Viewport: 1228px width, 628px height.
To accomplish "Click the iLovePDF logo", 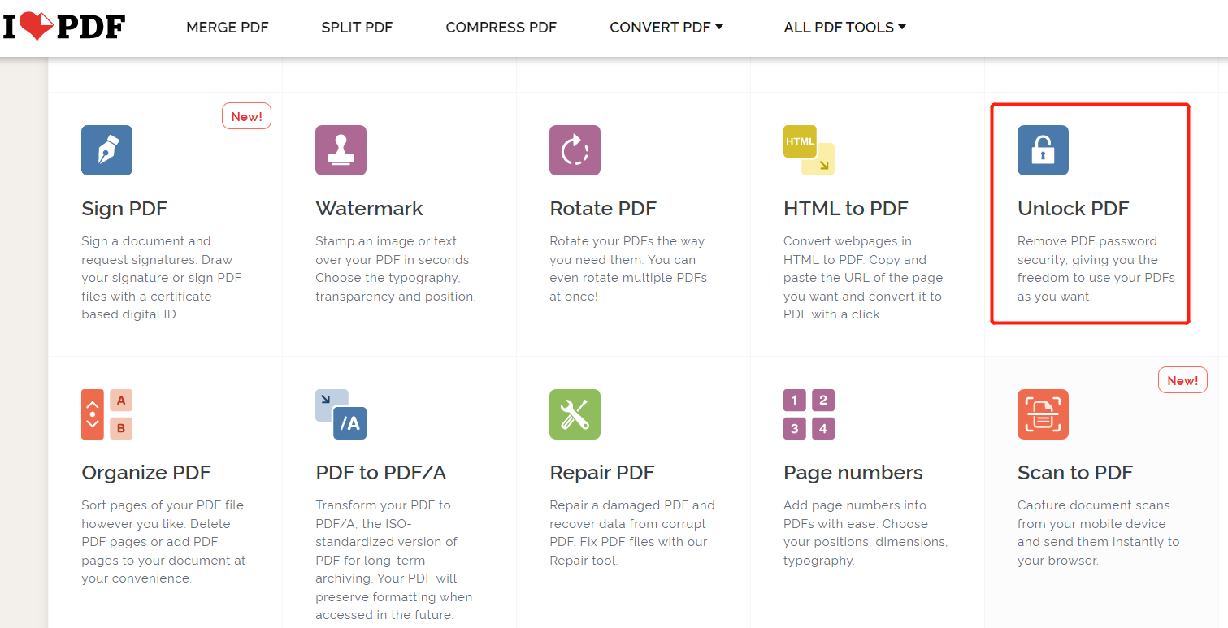I will [63, 27].
